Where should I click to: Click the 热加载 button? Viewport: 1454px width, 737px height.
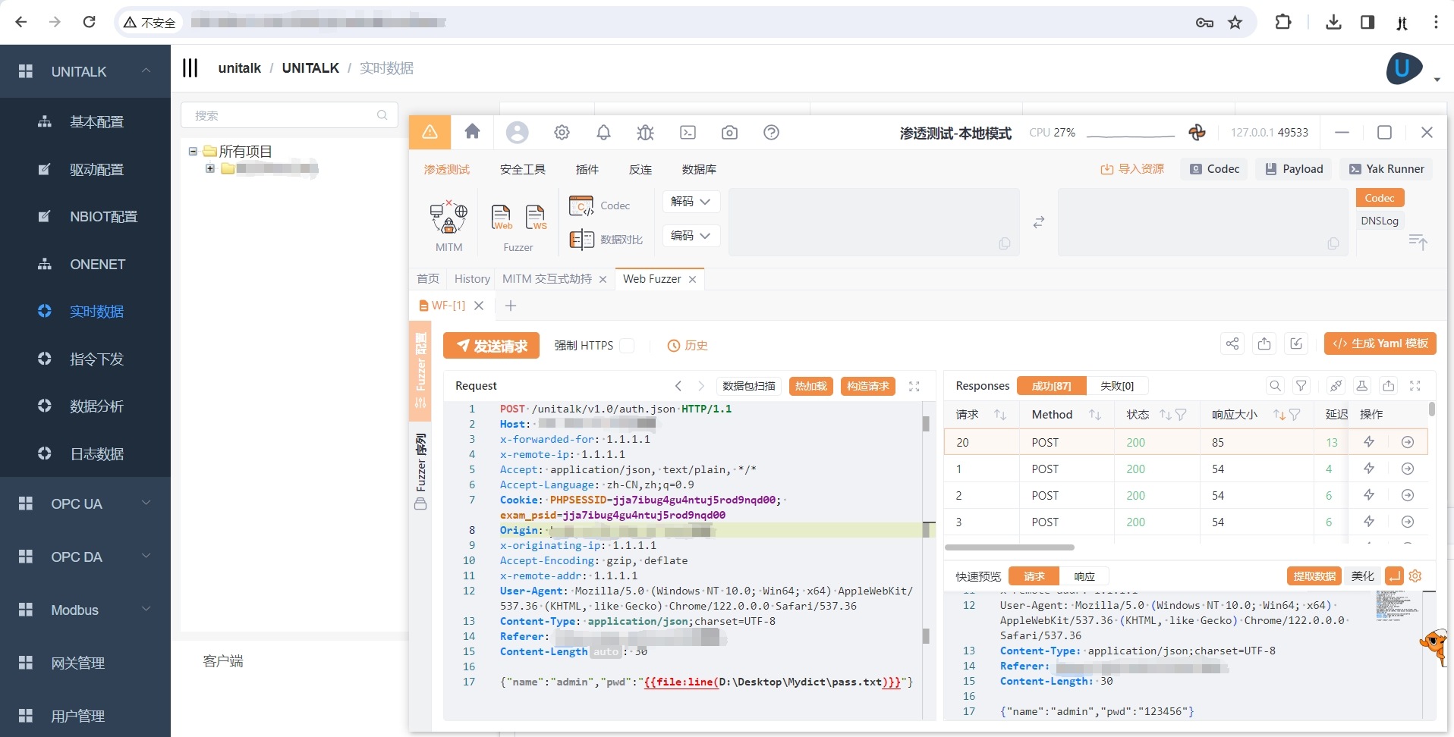[x=811, y=386]
